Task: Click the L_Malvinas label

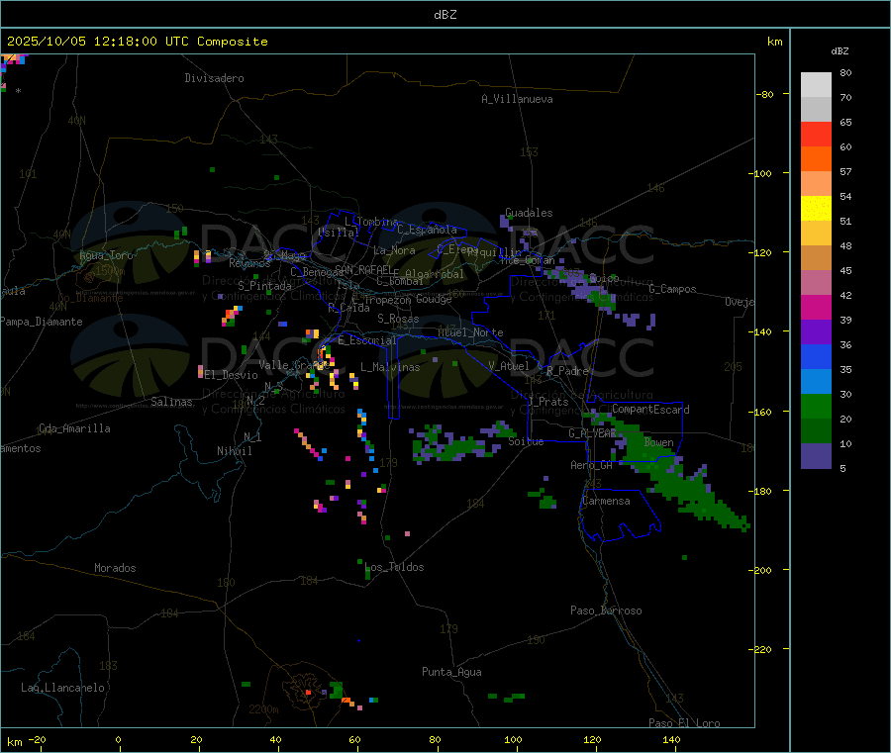Action: coord(390,367)
